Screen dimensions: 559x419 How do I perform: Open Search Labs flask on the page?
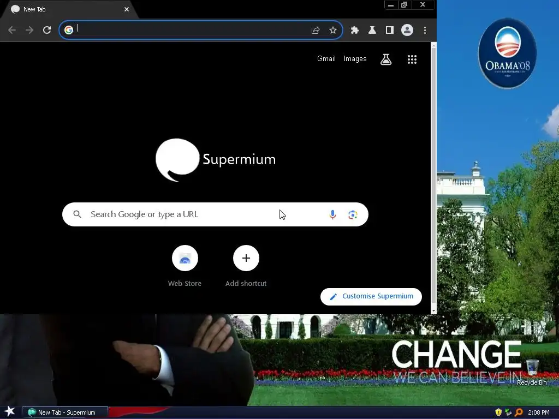pyautogui.click(x=386, y=59)
